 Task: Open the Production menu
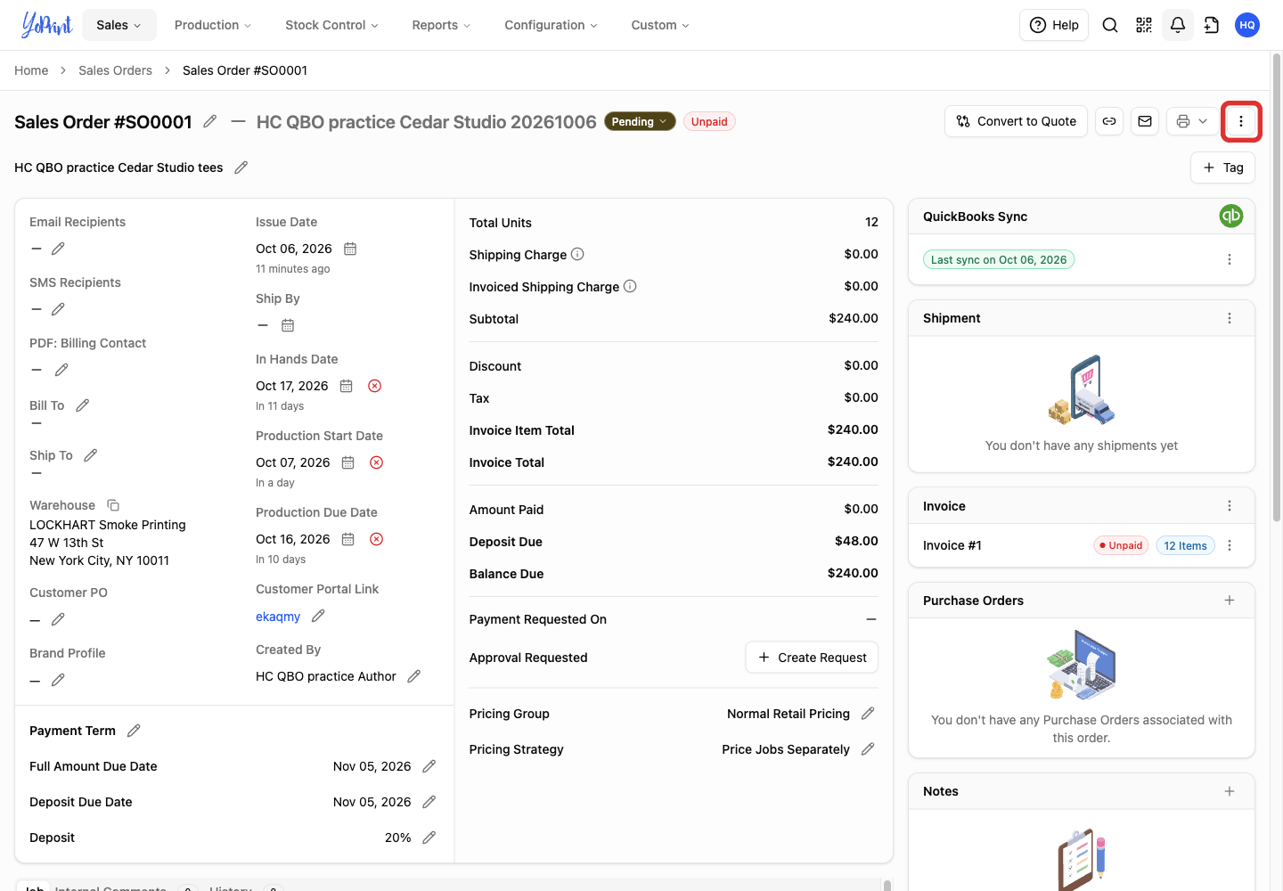(x=213, y=25)
